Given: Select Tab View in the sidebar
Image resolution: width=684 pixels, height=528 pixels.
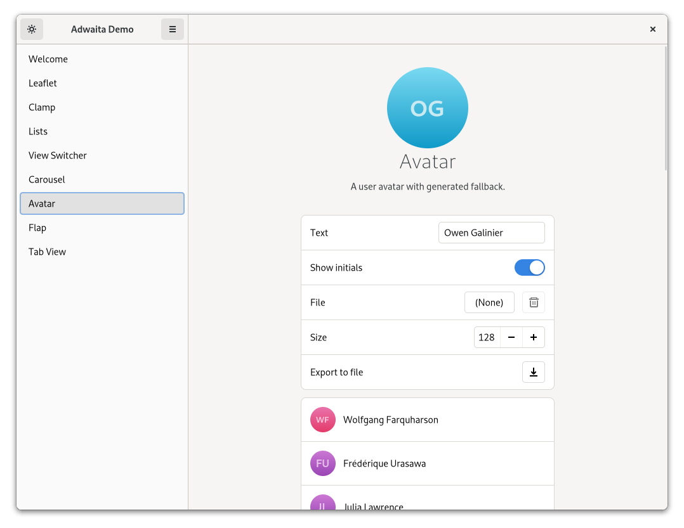Looking at the screenshot, I should [48, 252].
